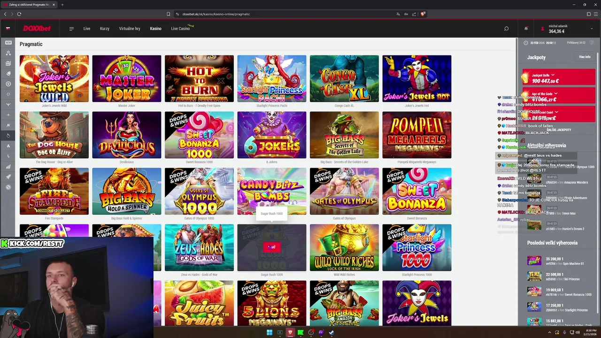
Task: Open the DOXXbet hamburger menu
Action: point(71,29)
